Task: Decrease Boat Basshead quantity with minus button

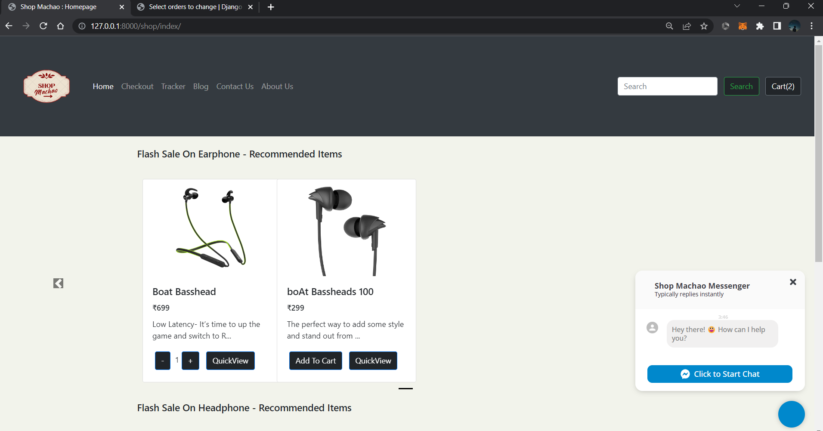Action: [162, 360]
